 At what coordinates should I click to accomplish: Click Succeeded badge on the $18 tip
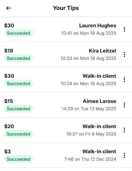(x=18, y=58)
